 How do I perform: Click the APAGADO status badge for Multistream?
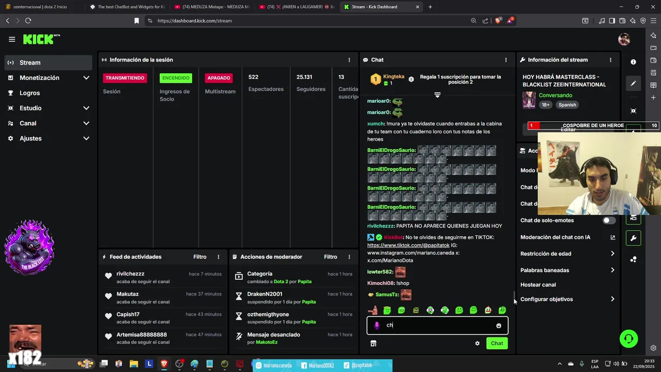pos(219,78)
